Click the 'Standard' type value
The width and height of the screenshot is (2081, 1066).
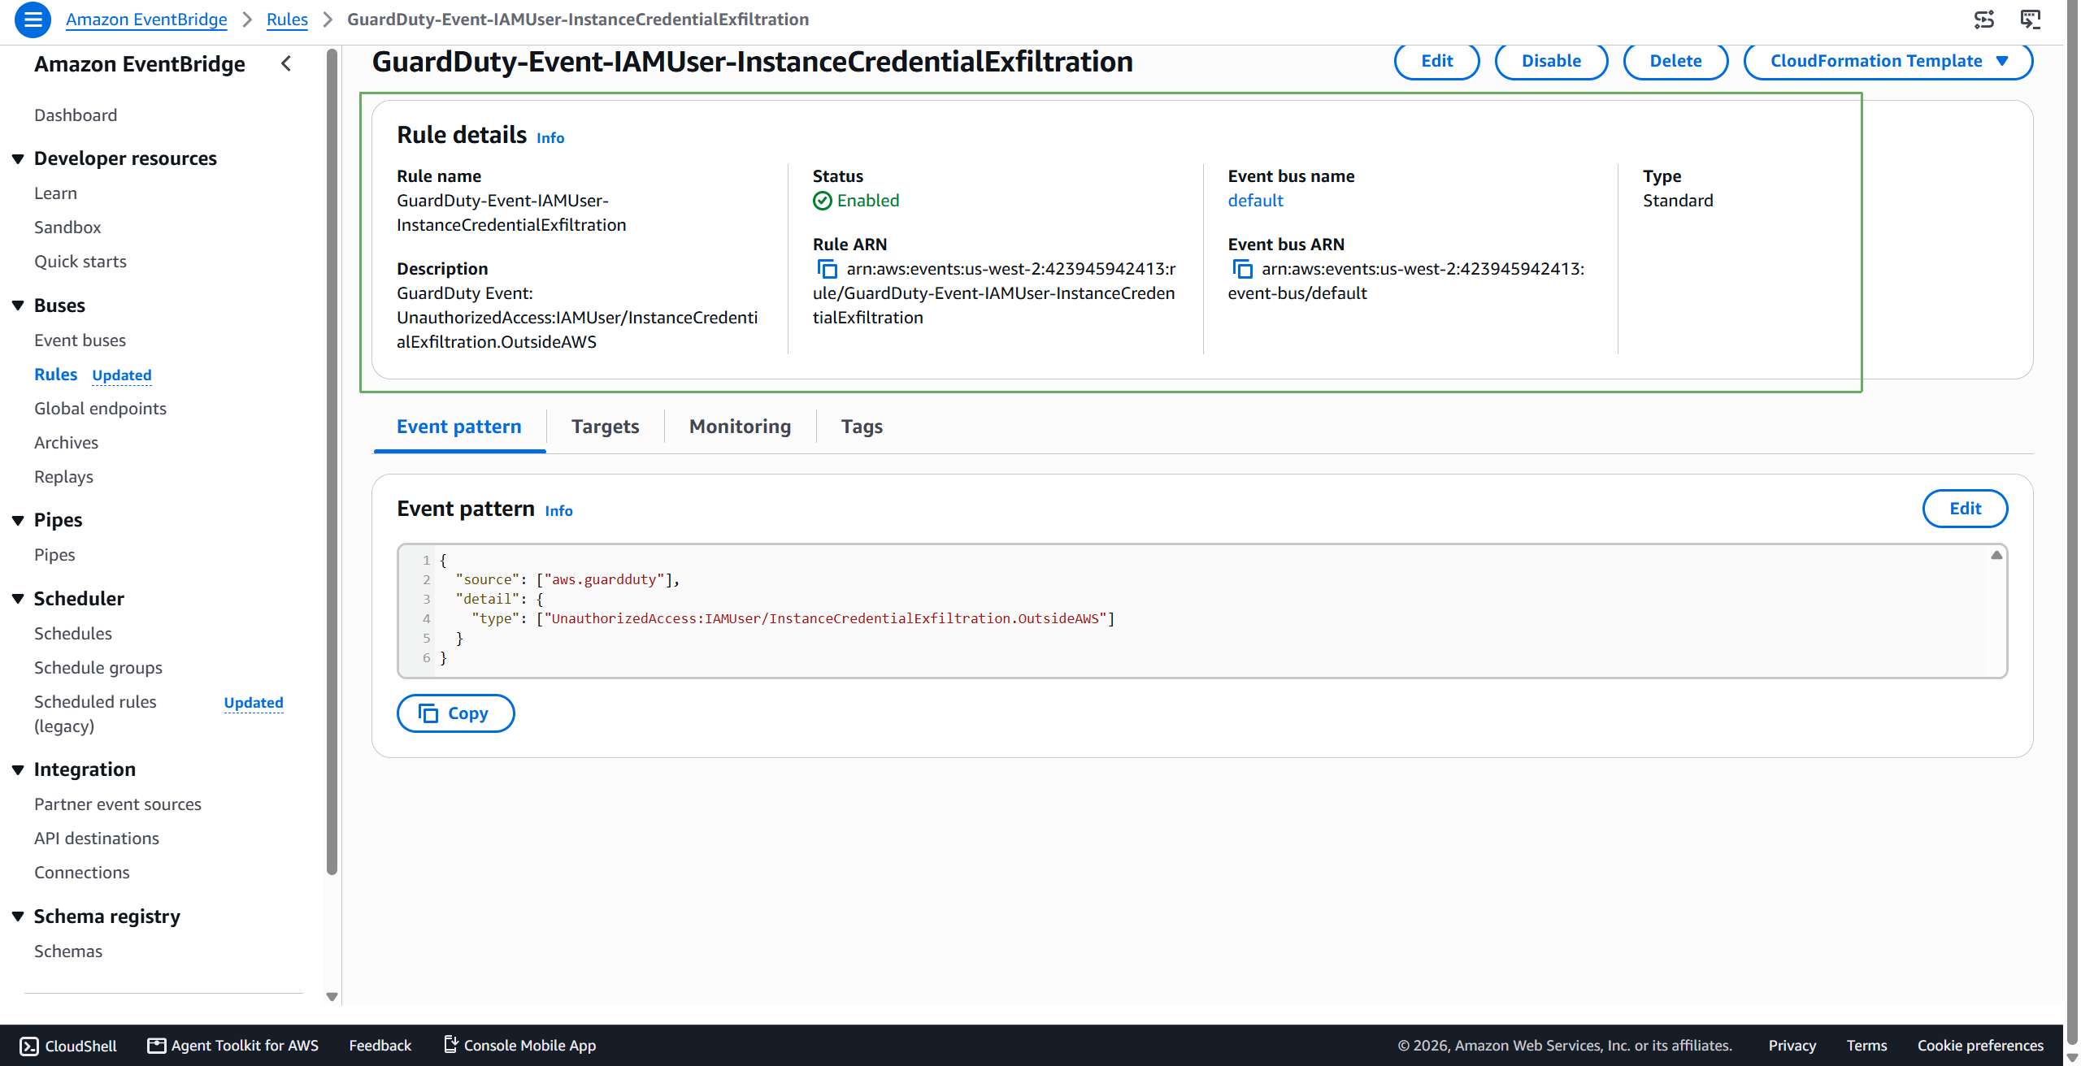tap(1678, 201)
